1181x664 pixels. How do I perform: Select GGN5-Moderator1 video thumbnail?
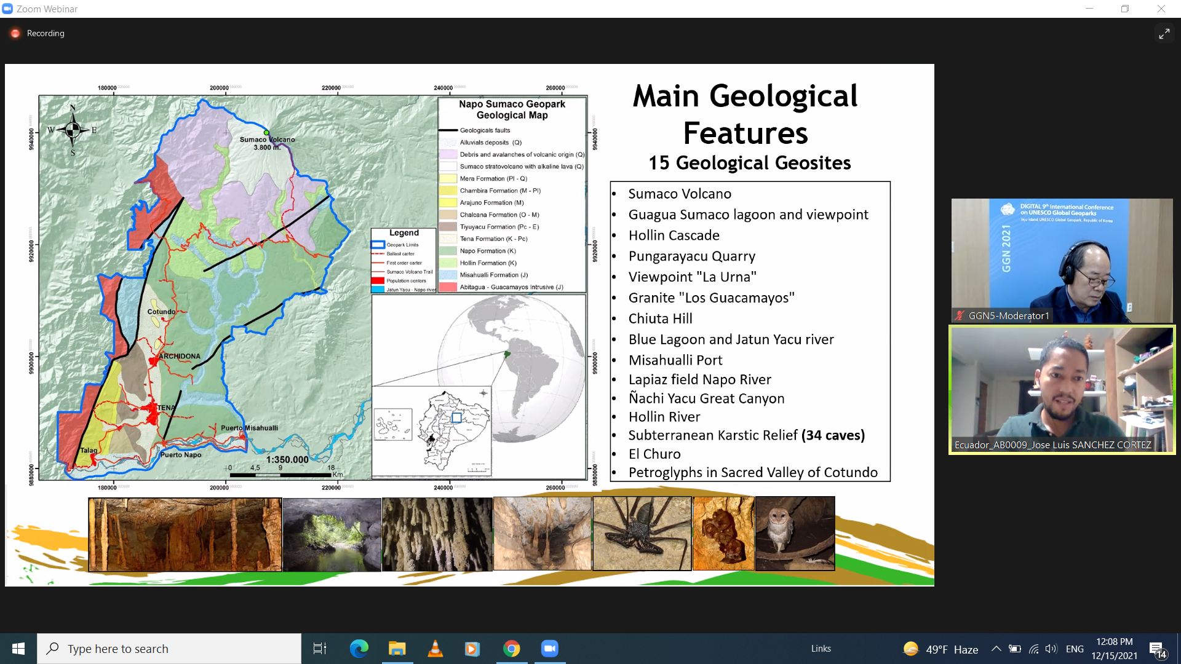click(x=1062, y=261)
